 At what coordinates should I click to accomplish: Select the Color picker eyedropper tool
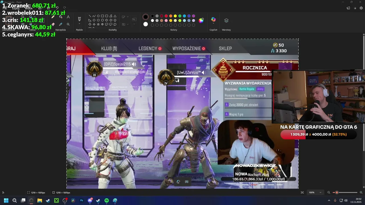coord(60,24)
